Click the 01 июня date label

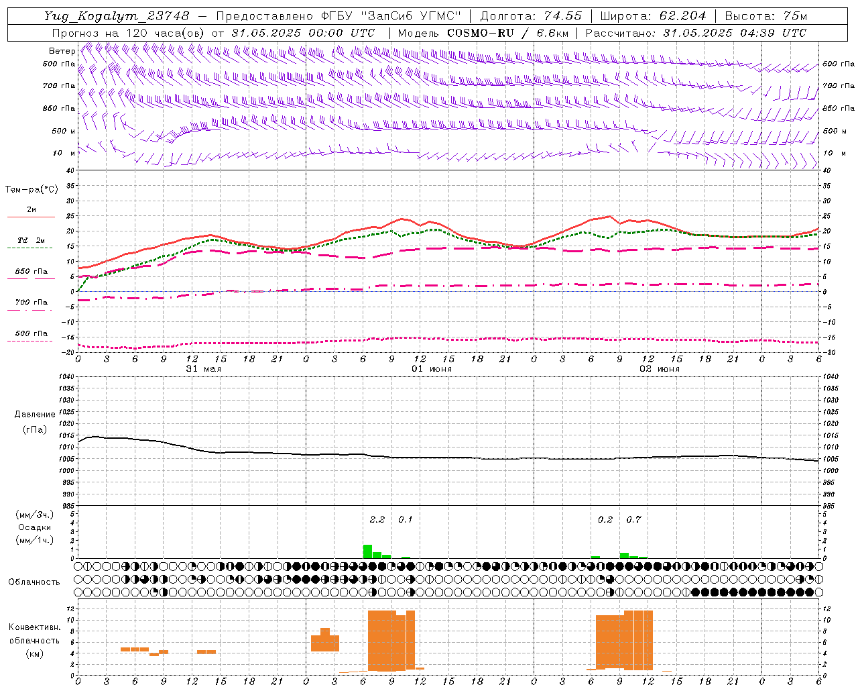coord(432,369)
